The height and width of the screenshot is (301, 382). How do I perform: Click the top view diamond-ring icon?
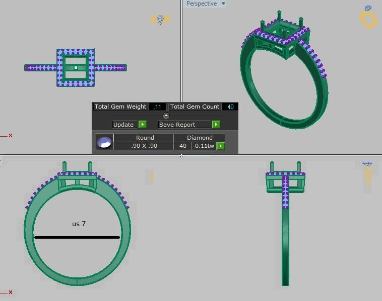point(160,20)
